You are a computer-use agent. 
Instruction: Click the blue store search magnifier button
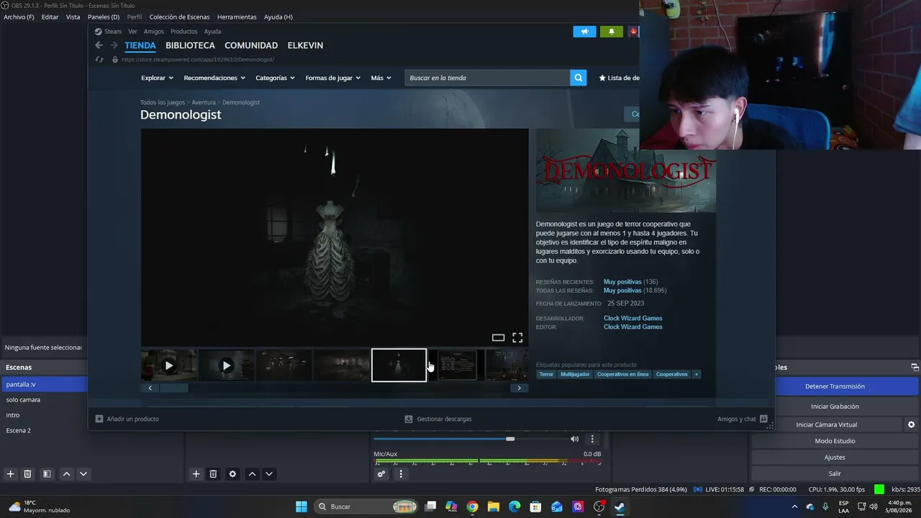[x=579, y=78]
